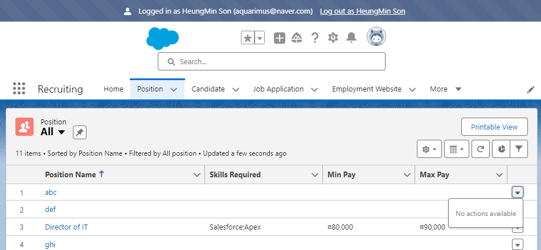541x250 pixels.
Task: Show the charts panel
Action: (501, 149)
